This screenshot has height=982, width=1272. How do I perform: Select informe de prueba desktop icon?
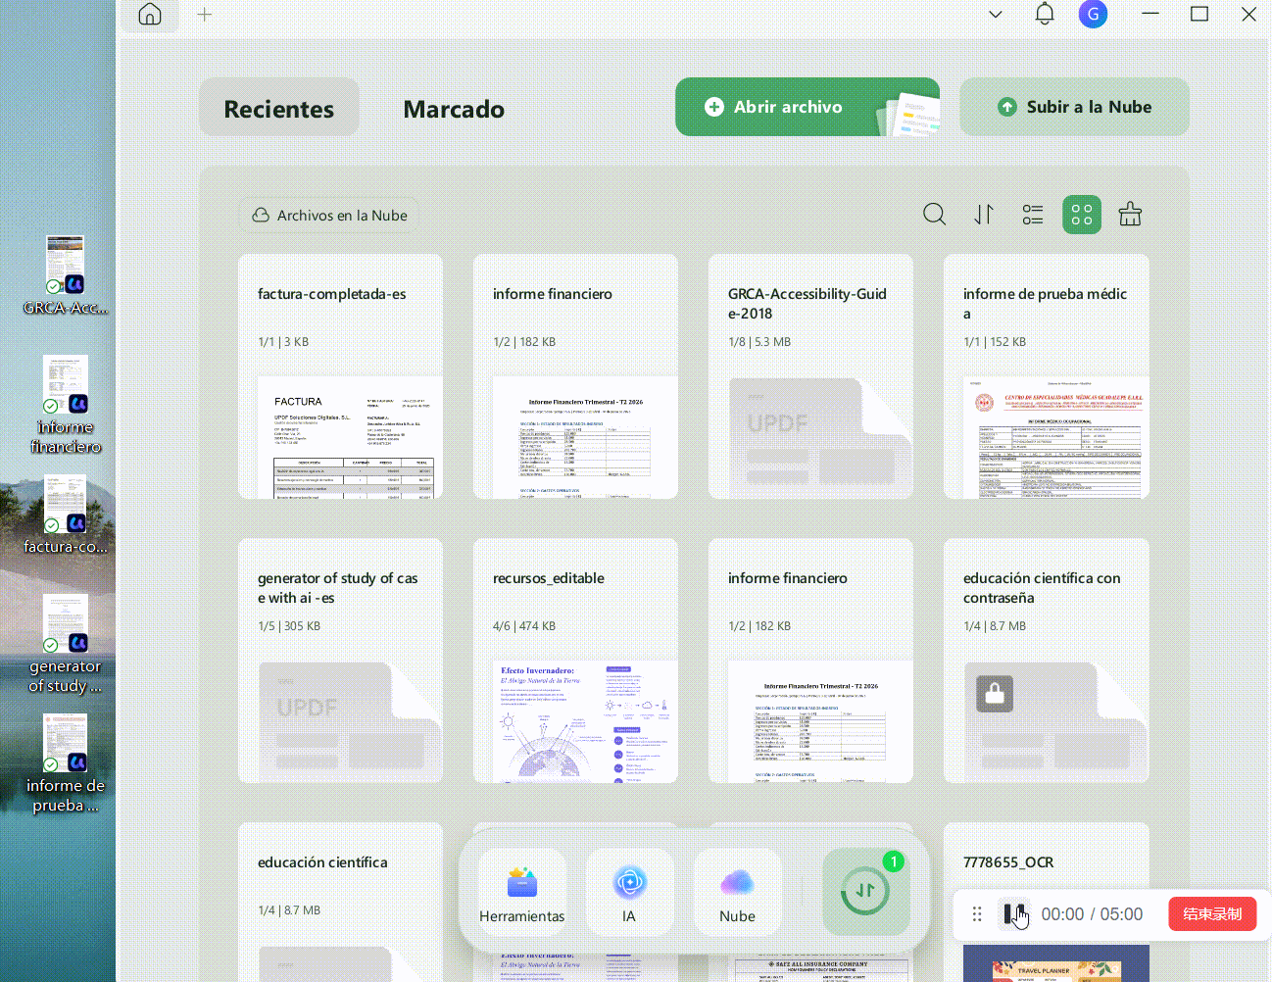point(66,763)
